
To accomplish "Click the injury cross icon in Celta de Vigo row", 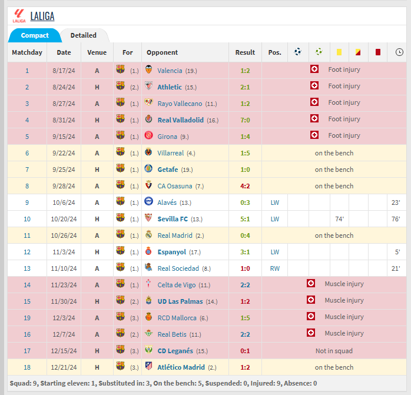I will 311,283.
